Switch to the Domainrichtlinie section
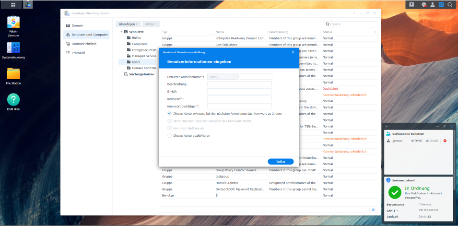The image size is (458, 226). [83, 44]
